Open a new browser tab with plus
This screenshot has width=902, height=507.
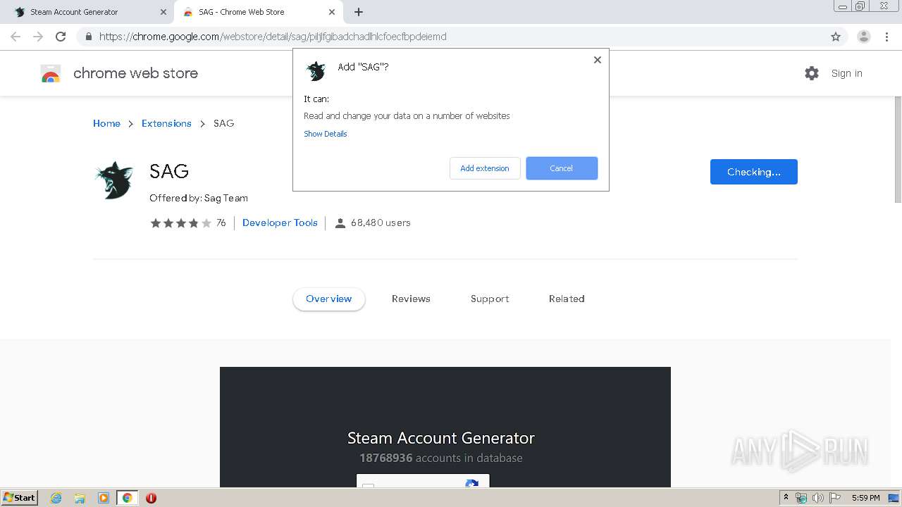point(359,12)
